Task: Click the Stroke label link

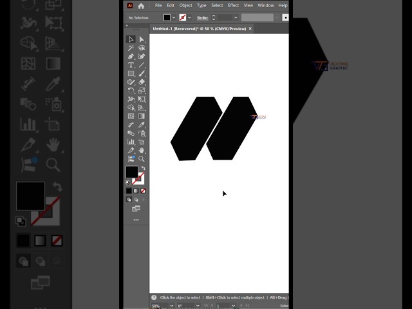Action: [x=203, y=18]
